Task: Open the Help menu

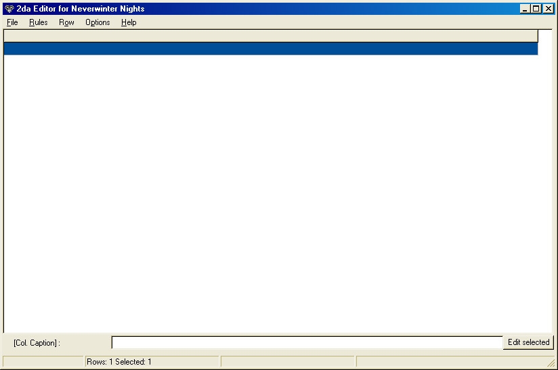Action: 129,22
